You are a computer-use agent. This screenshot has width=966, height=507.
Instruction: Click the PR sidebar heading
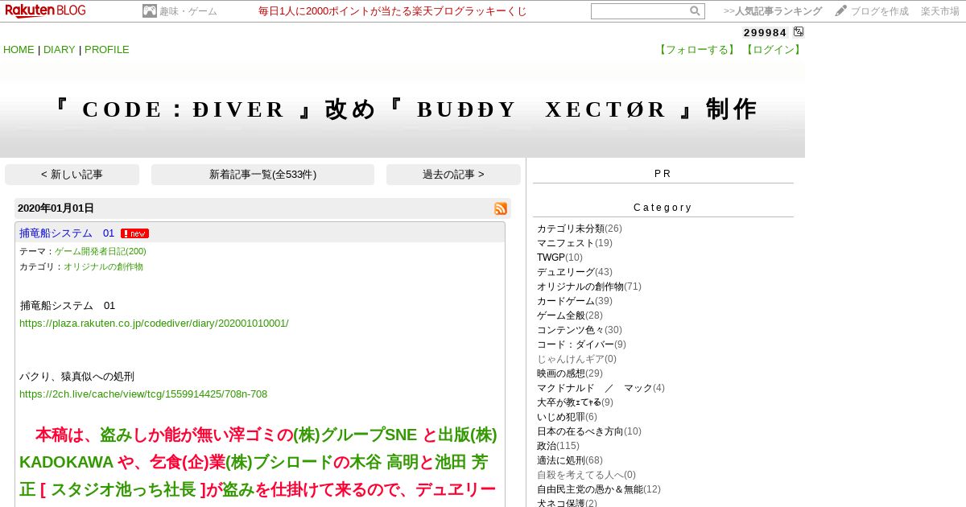[663, 174]
